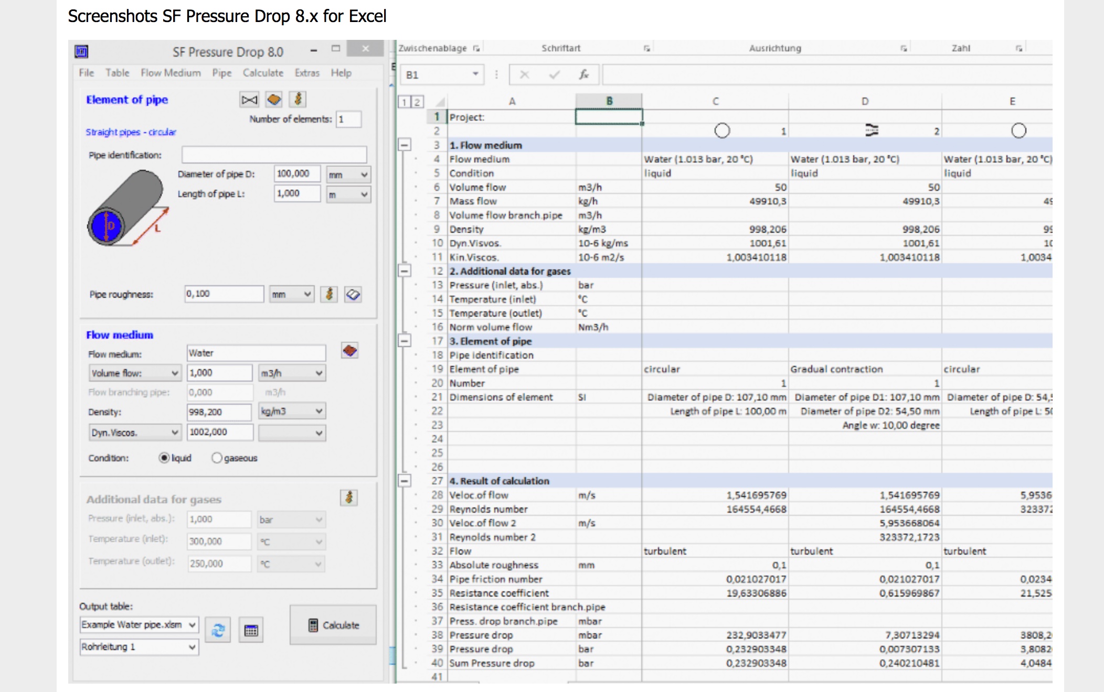
Task: Click the Pipe identification input field
Action: coord(274,155)
